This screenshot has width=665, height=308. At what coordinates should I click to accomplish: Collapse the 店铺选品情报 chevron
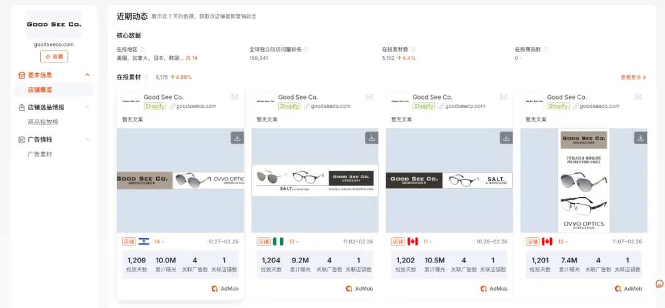point(87,107)
